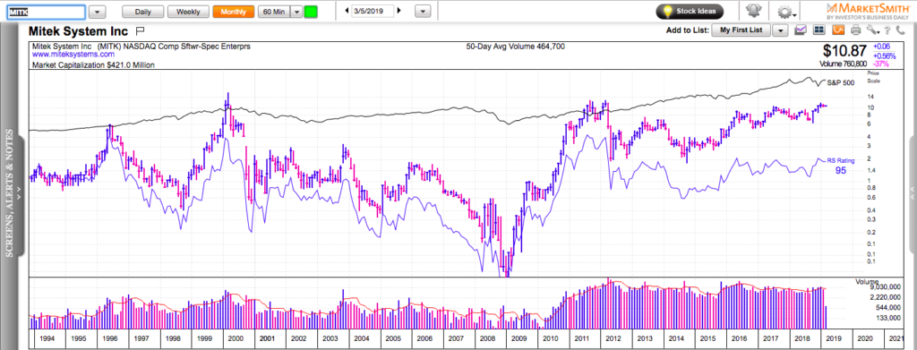This screenshot has width=917, height=350.
Task: Click the Market Capitalization $421.0 Million text
Action: [93, 65]
